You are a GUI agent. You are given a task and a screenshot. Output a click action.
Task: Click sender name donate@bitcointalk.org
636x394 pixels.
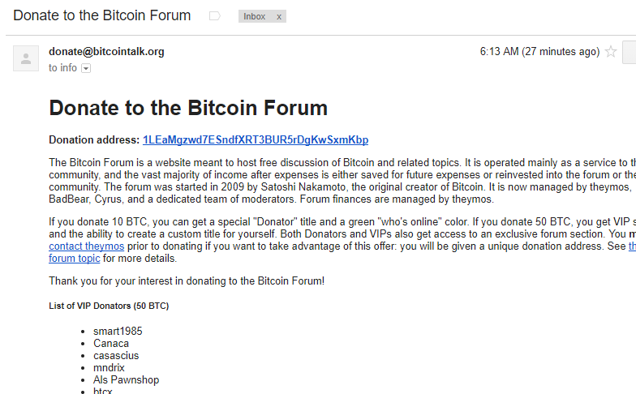pos(106,52)
